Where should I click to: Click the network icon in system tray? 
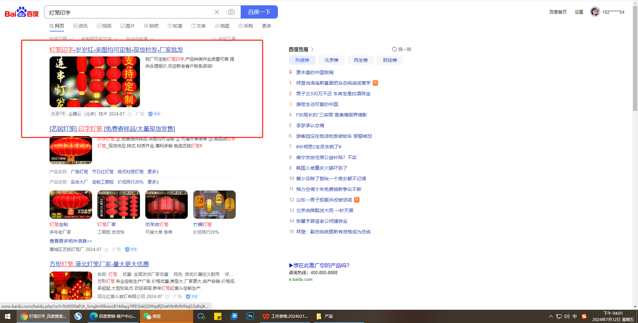559,316
